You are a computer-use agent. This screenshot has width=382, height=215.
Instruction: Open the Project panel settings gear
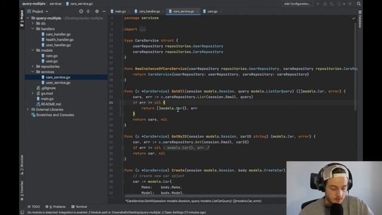pos(97,11)
